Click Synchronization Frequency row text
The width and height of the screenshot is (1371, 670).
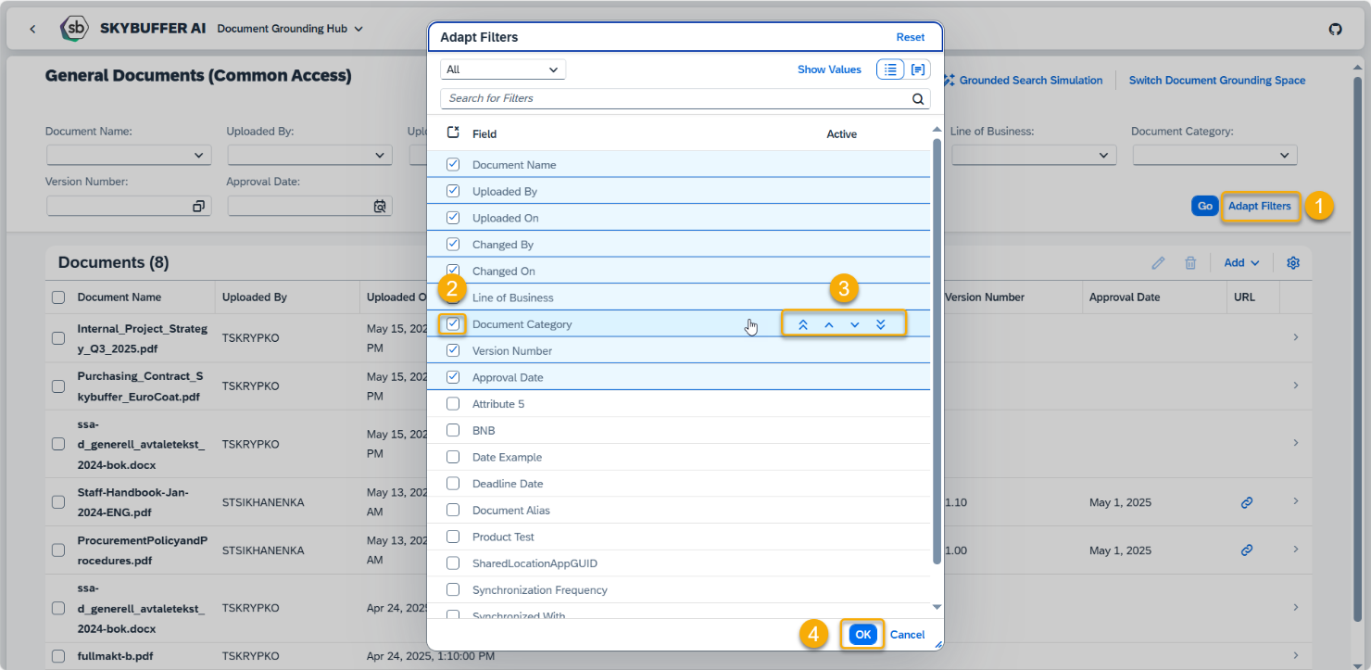[x=540, y=590]
